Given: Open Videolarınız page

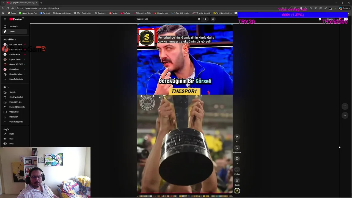Looking at the screenshot, I should point(15,112).
